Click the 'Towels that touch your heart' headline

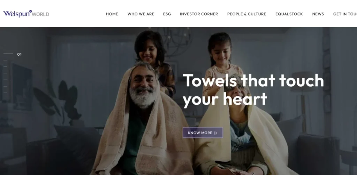253,90
